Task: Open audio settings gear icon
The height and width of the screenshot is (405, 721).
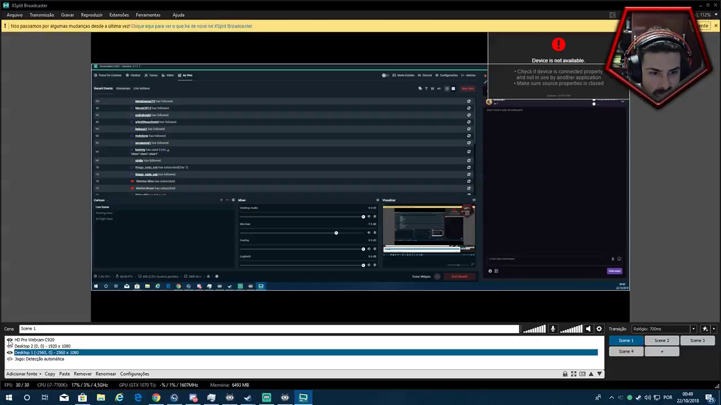Action: (599, 329)
